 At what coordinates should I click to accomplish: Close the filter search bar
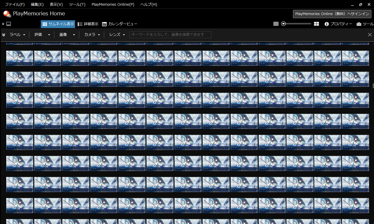click(x=370, y=35)
